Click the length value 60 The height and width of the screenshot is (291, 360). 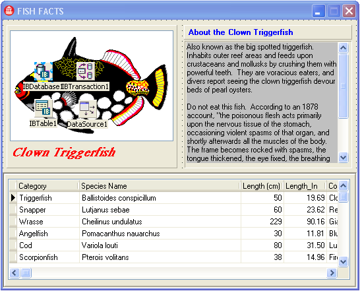pyautogui.click(x=262, y=210)
